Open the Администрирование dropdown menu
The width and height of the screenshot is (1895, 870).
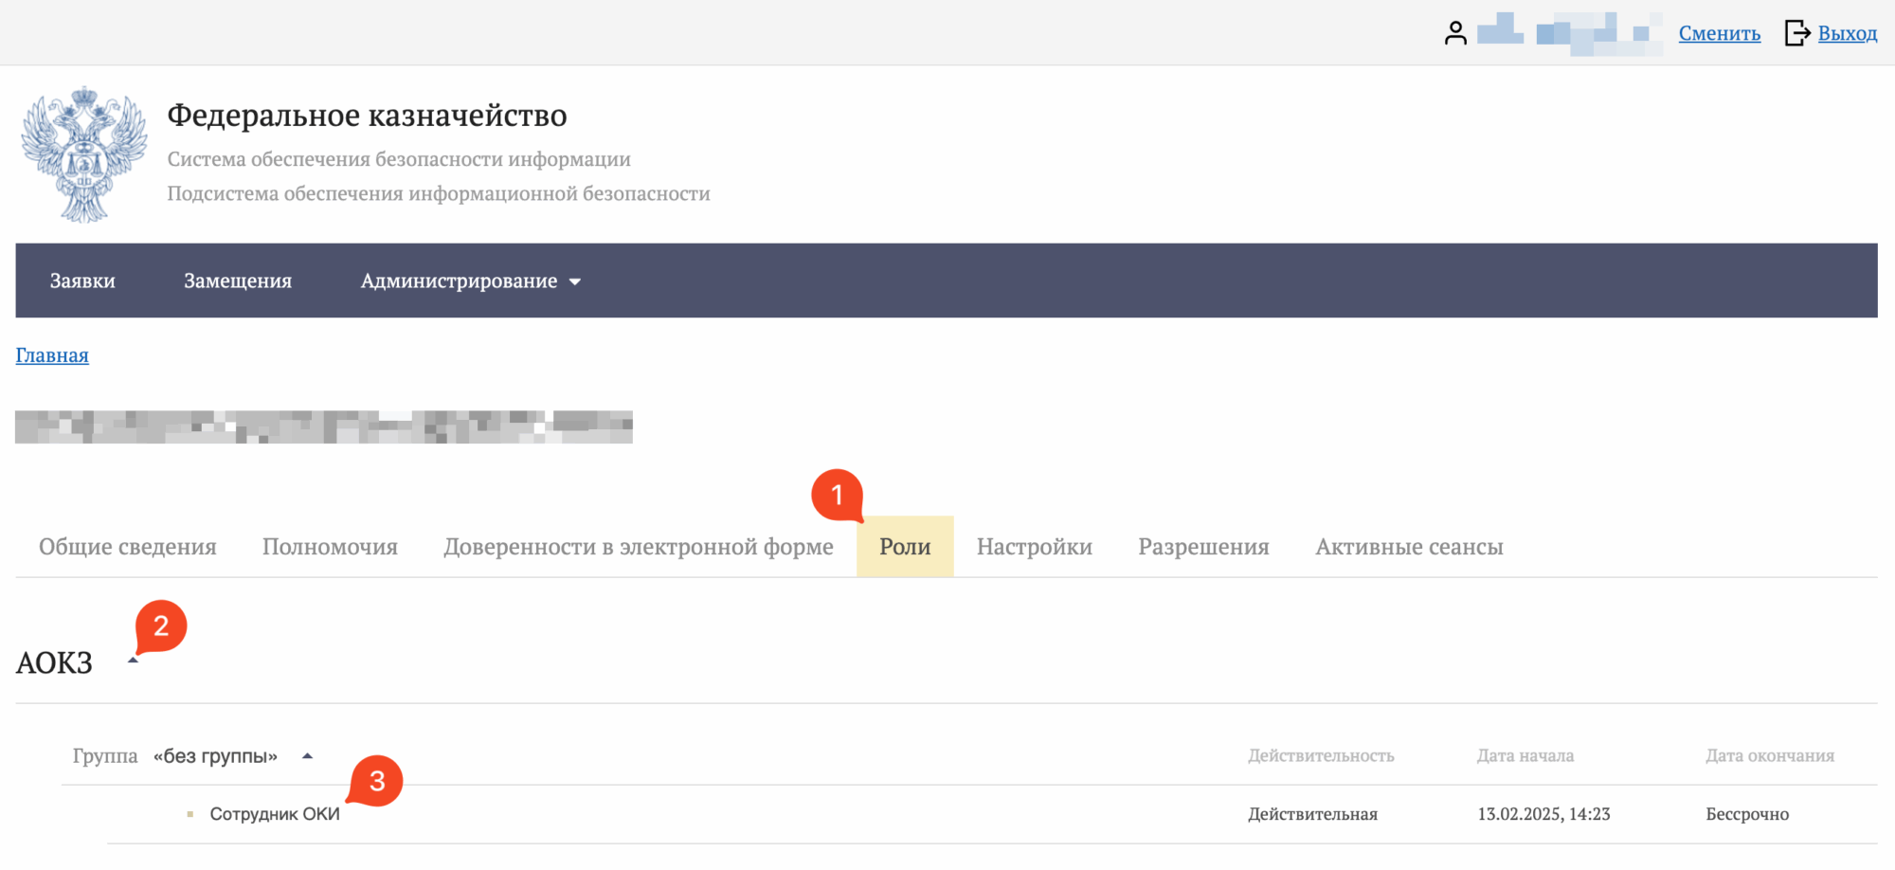pyautogui.click(x=470, y=281)
